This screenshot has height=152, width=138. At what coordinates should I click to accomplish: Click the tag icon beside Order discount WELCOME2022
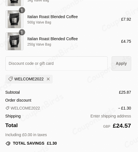pos(7,108)
